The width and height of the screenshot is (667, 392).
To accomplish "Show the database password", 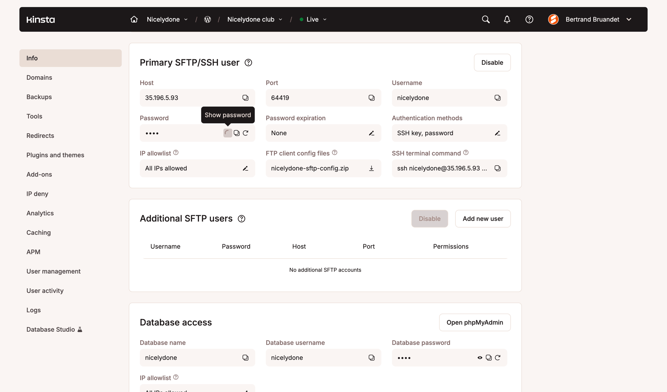I will (x=480, y=358).
